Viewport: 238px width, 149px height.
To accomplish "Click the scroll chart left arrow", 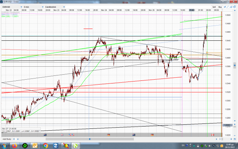I will (18, 139).
